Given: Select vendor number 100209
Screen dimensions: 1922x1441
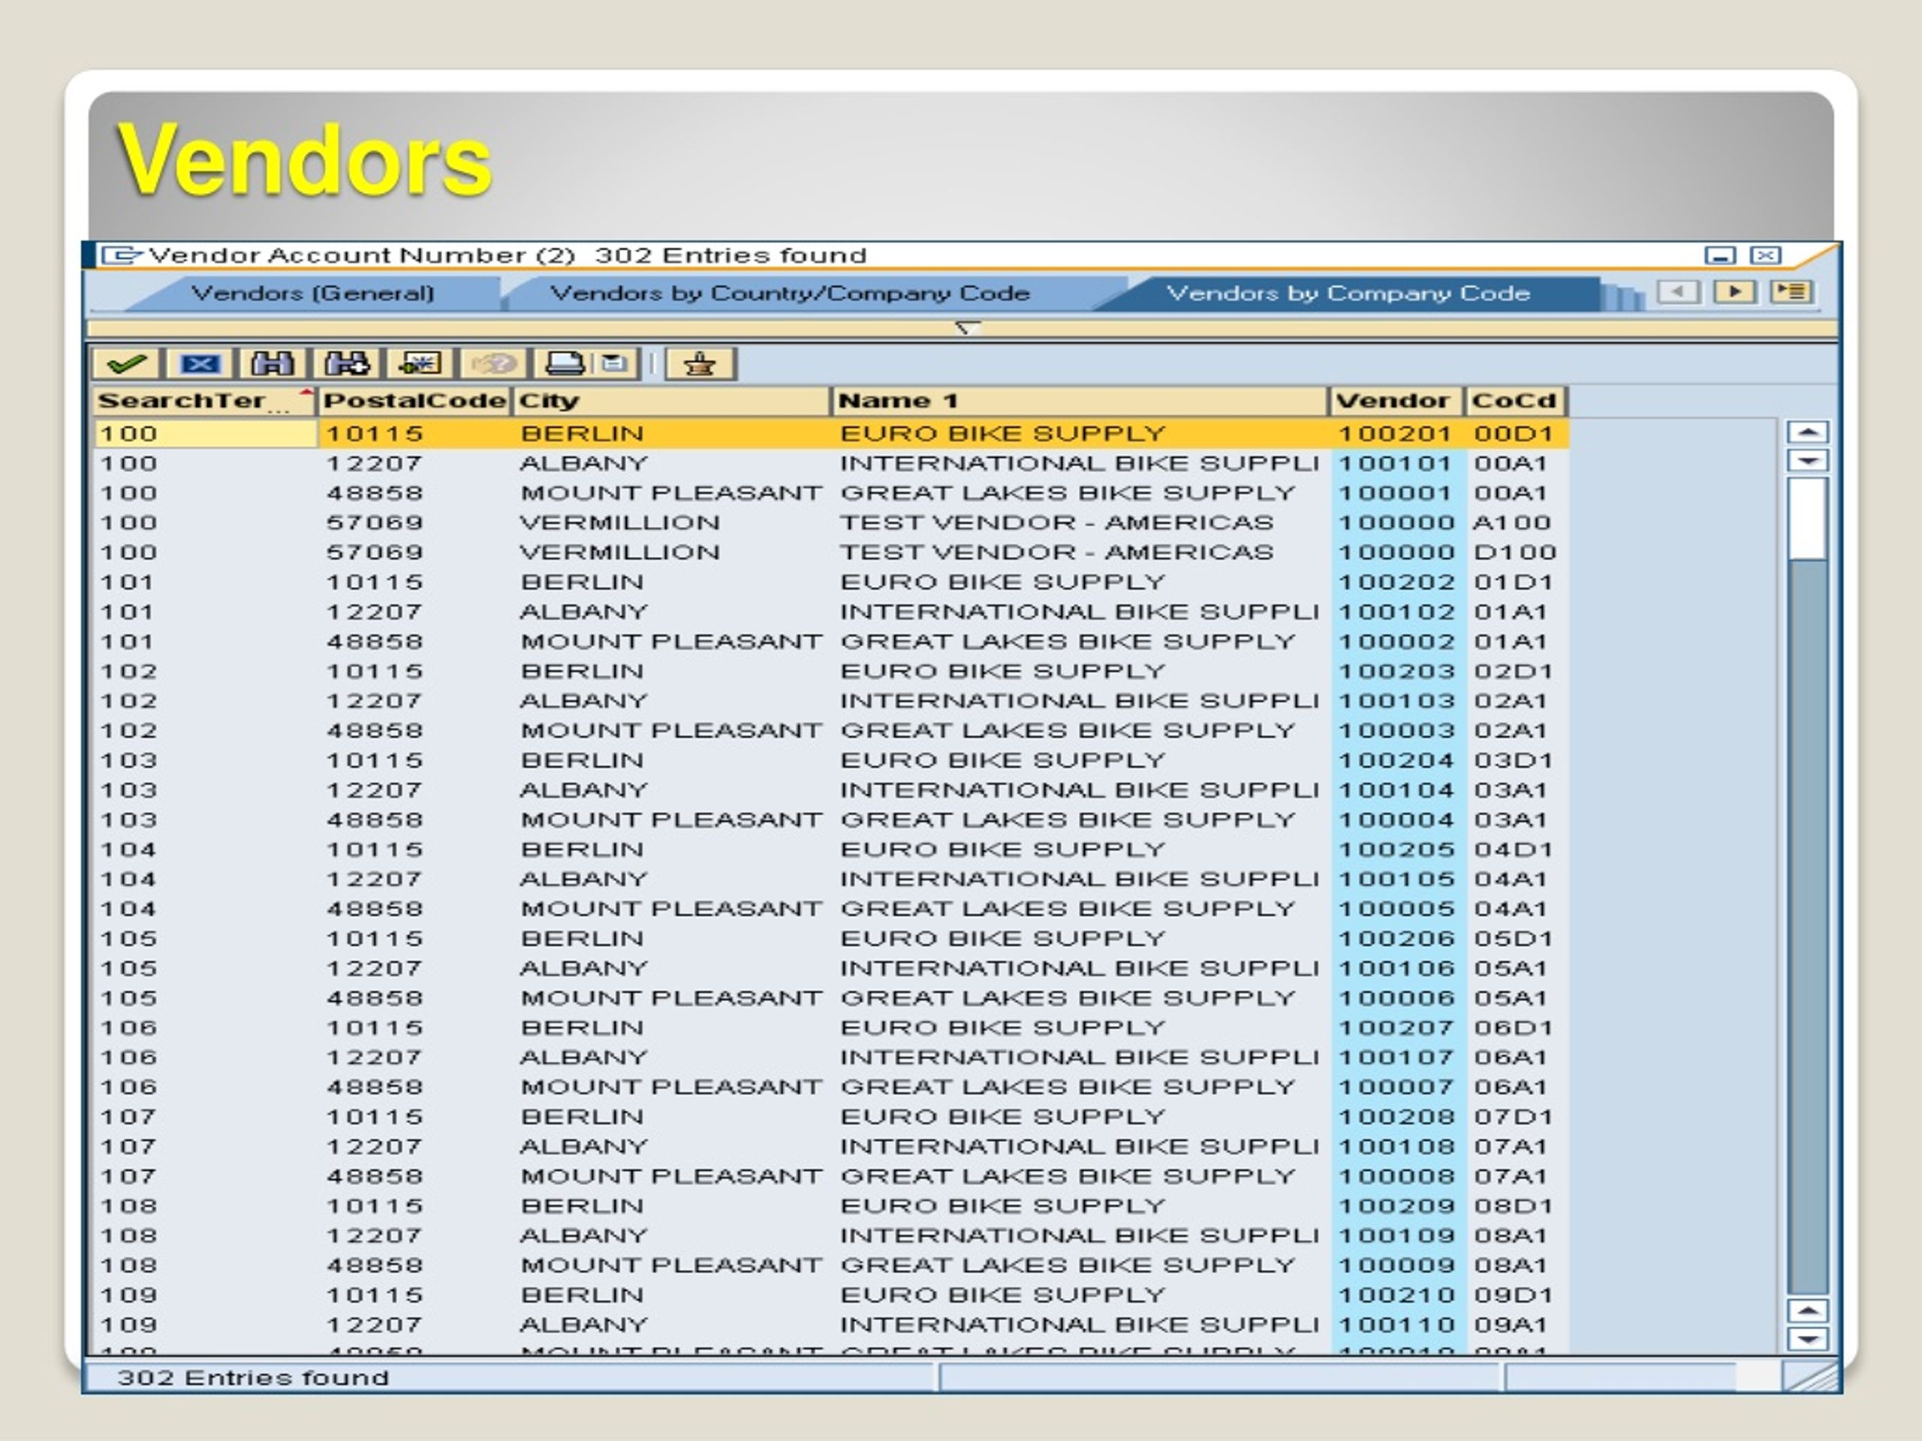Looking at the screenshot, I should pyautogui.click(x=1396, y=1205).
